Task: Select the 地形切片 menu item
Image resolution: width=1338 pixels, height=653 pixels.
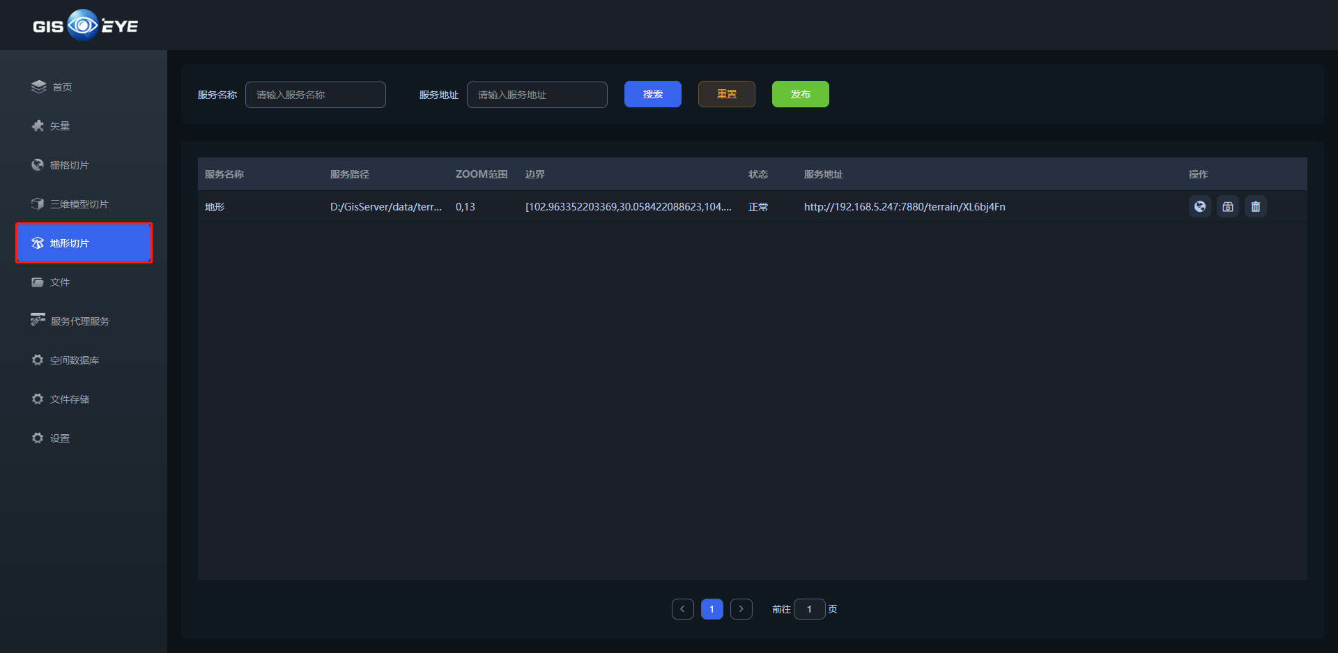Action: [84, 243]
